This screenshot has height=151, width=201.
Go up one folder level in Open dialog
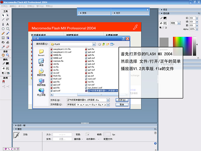(x=104, y=44)
